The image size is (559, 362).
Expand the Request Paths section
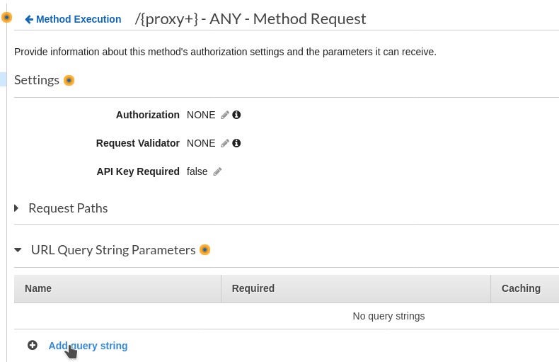point(16,208)
